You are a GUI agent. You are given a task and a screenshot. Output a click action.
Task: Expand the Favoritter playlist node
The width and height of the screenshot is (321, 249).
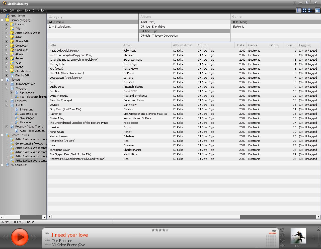(7, 101)
